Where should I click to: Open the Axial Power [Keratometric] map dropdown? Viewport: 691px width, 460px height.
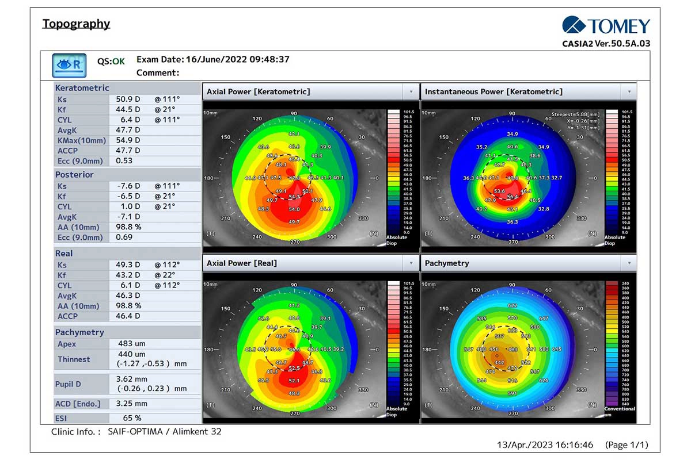[411, 91]
